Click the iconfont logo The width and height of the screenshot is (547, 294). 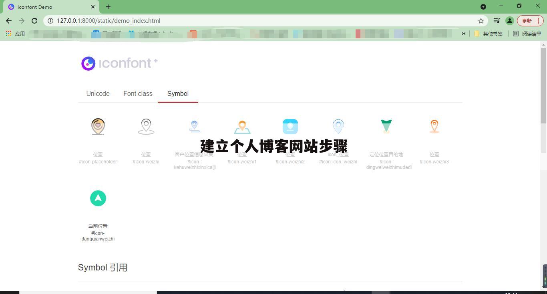tap(119, 63)
